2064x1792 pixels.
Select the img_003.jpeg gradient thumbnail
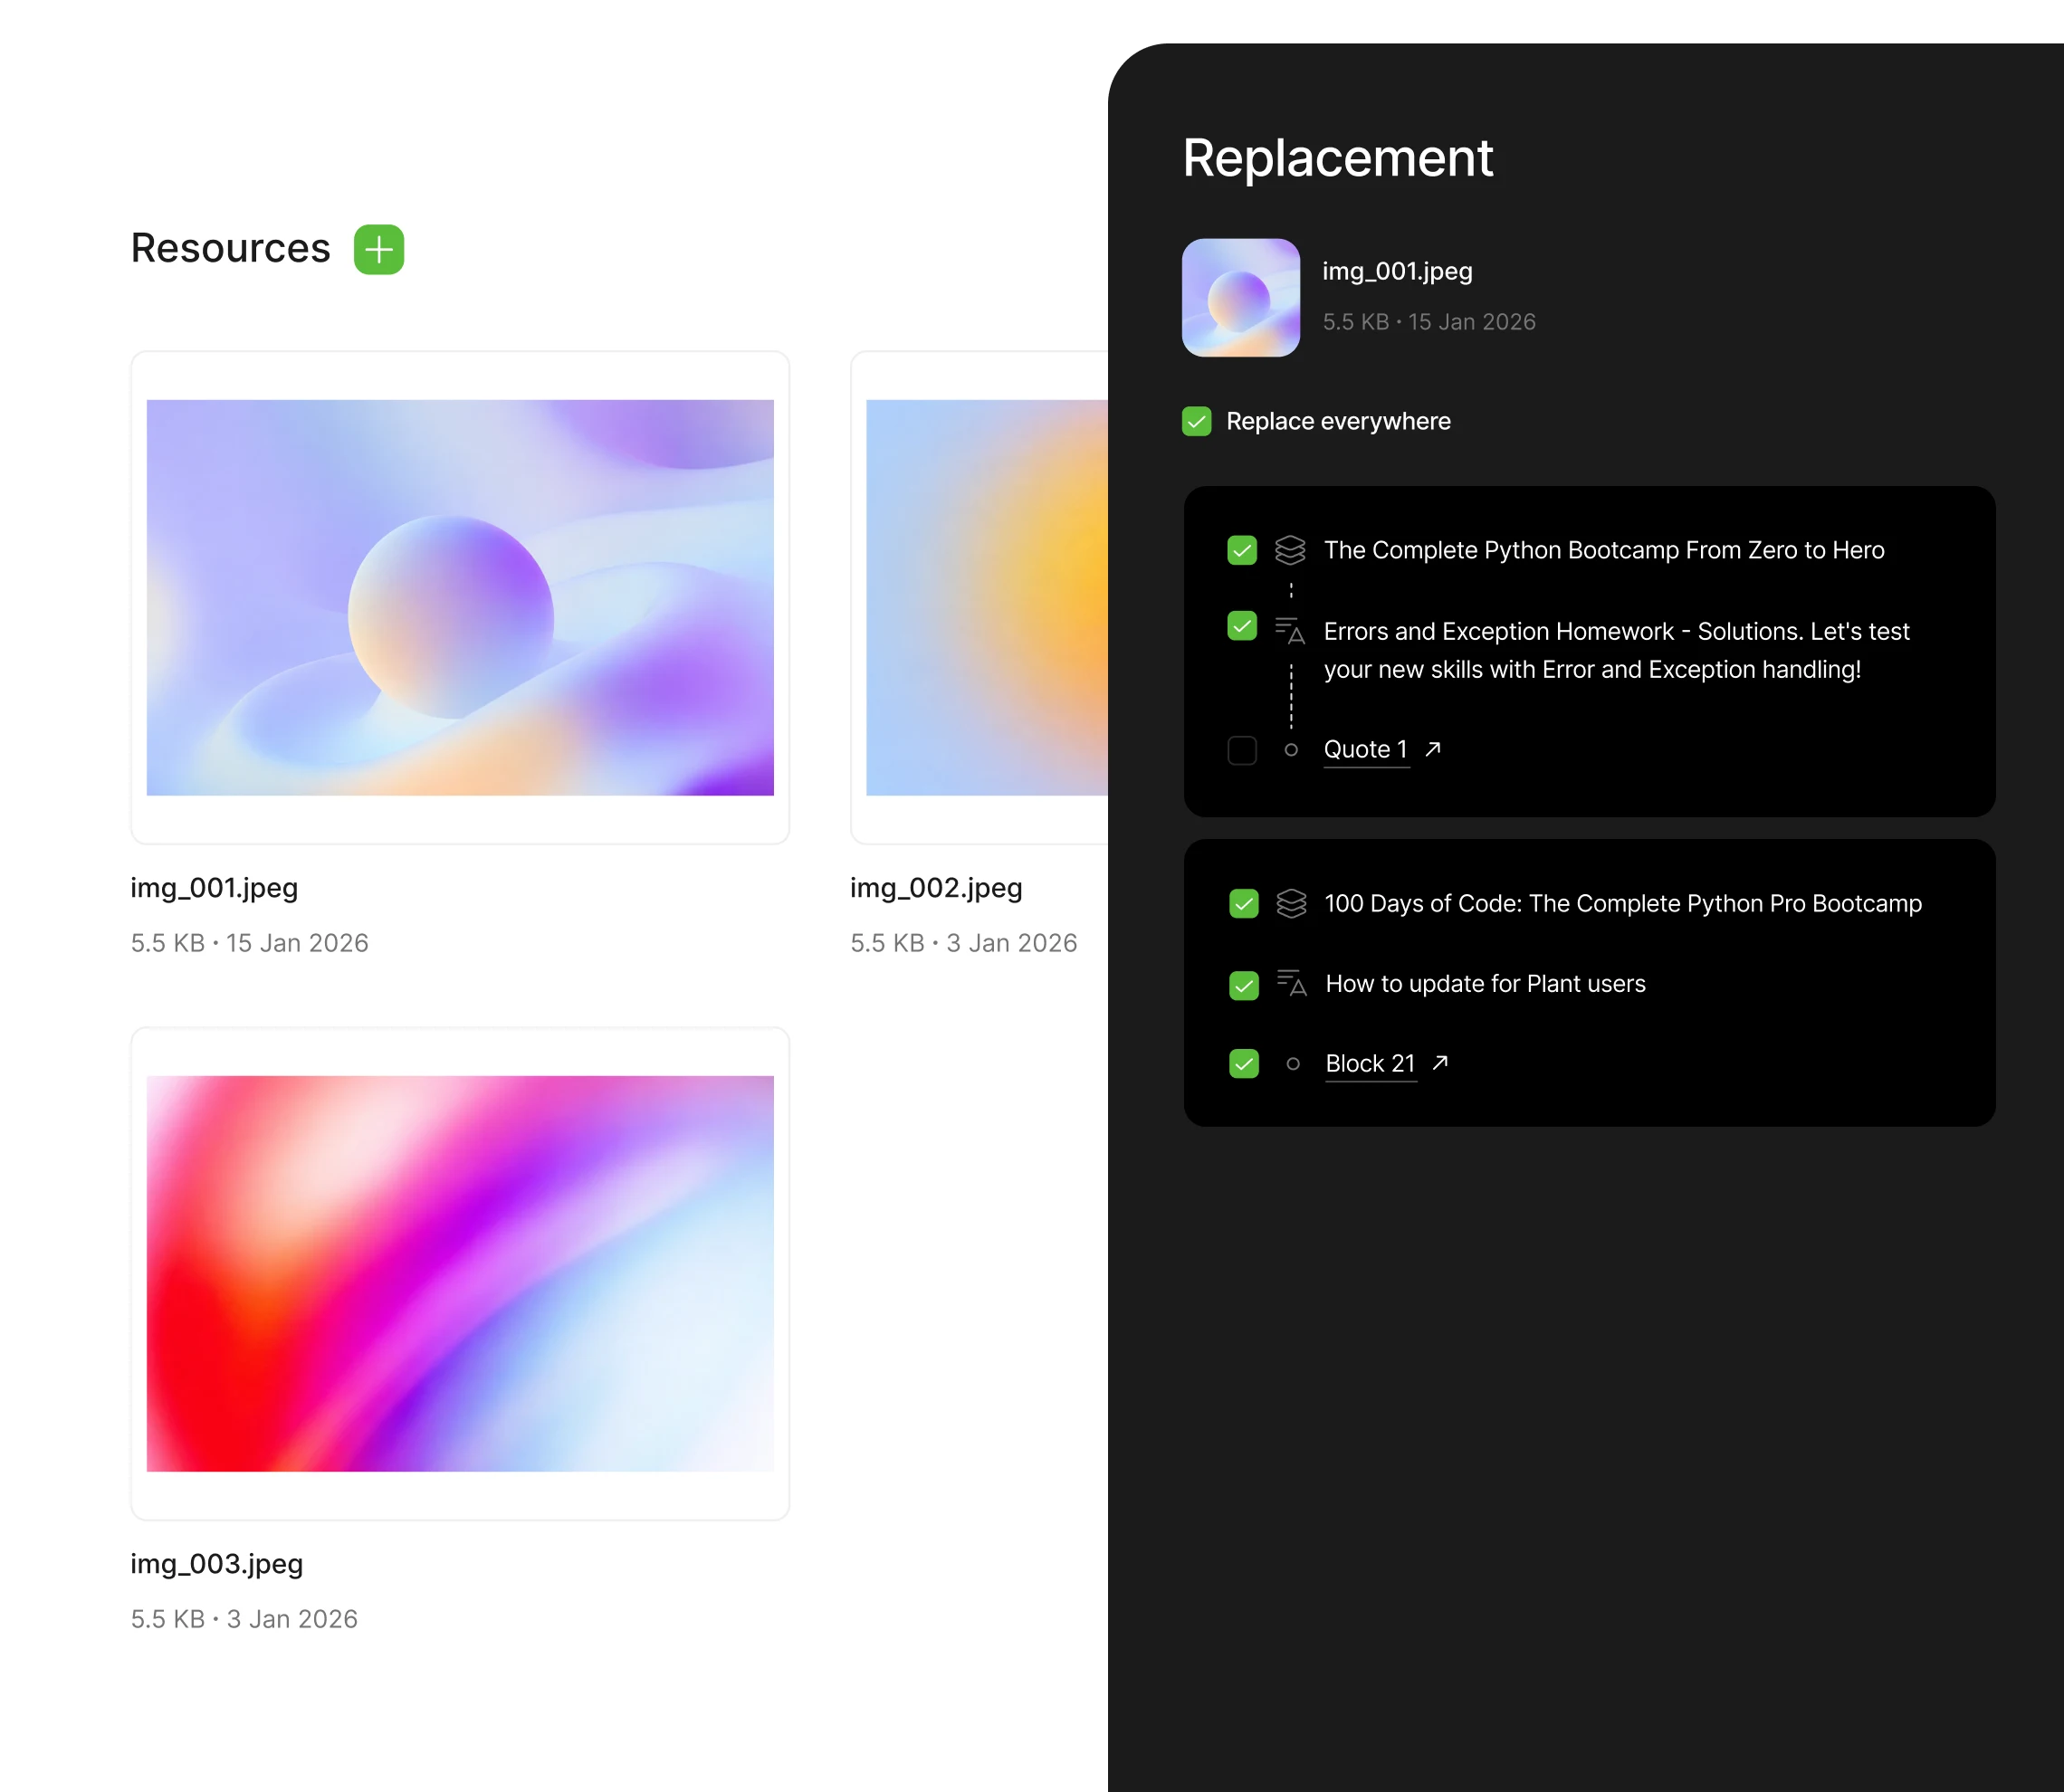[x=460, y=1273]
